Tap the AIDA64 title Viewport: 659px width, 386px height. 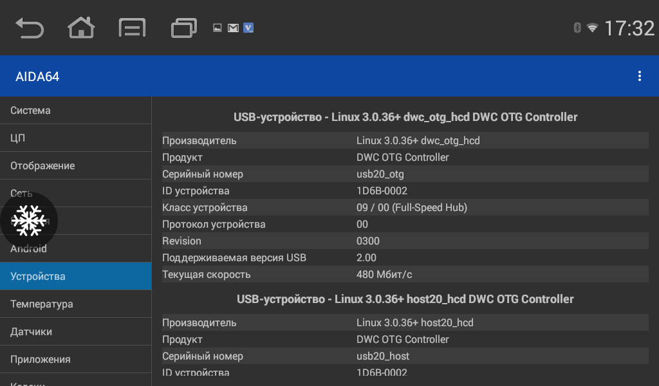(x=37, y=77)
